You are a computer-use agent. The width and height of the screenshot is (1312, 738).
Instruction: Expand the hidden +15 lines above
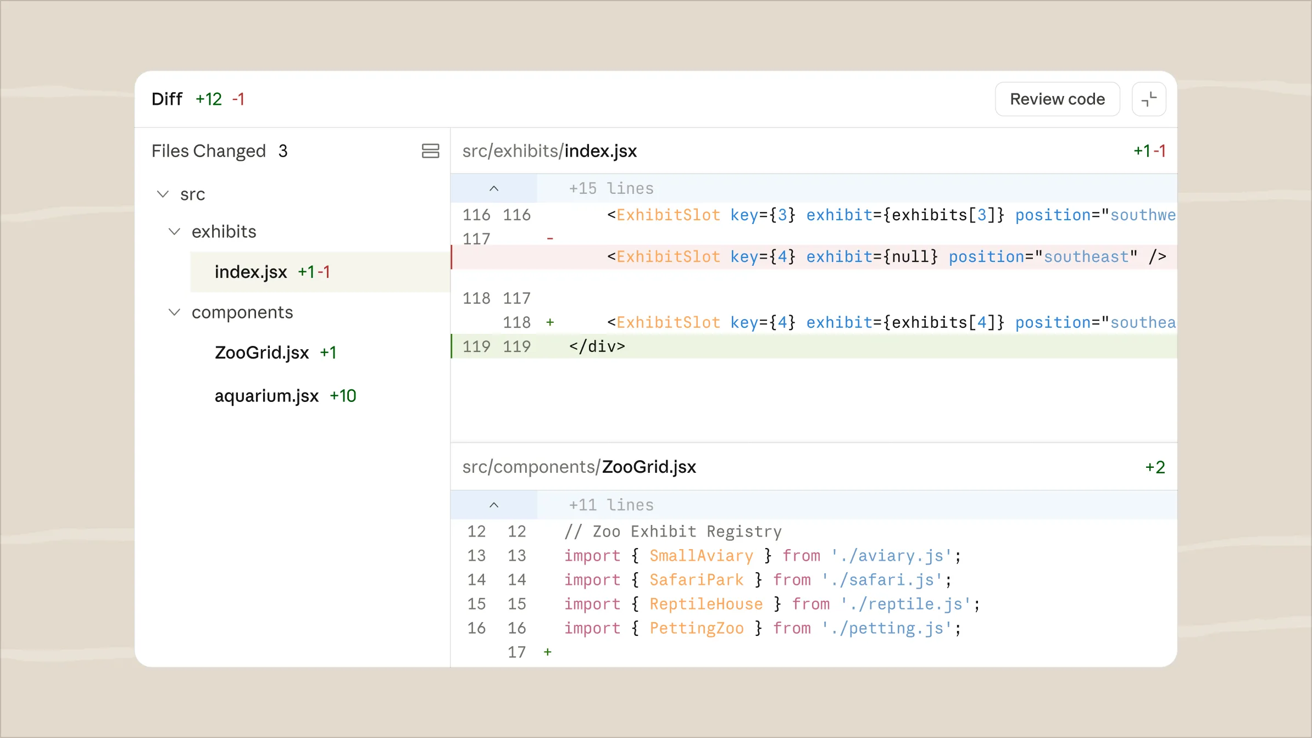pos(493,189)
